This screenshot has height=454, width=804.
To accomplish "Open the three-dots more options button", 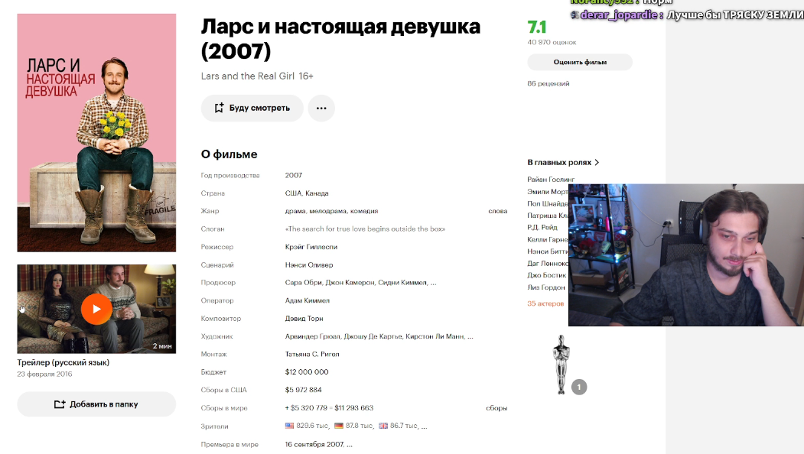I will pos(321,108).
